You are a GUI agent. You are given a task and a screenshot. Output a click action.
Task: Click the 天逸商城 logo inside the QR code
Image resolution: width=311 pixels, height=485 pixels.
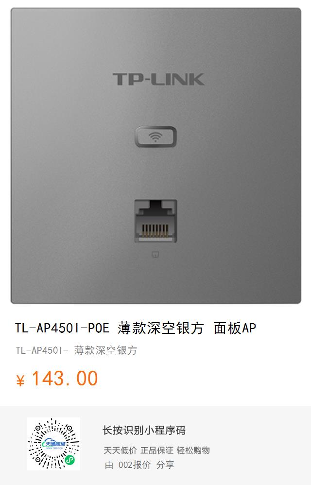click(x=53, y=444)
